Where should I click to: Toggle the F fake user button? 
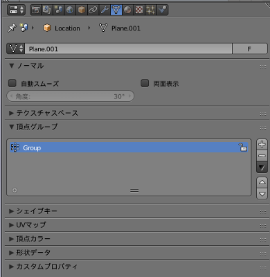(249, 48)
